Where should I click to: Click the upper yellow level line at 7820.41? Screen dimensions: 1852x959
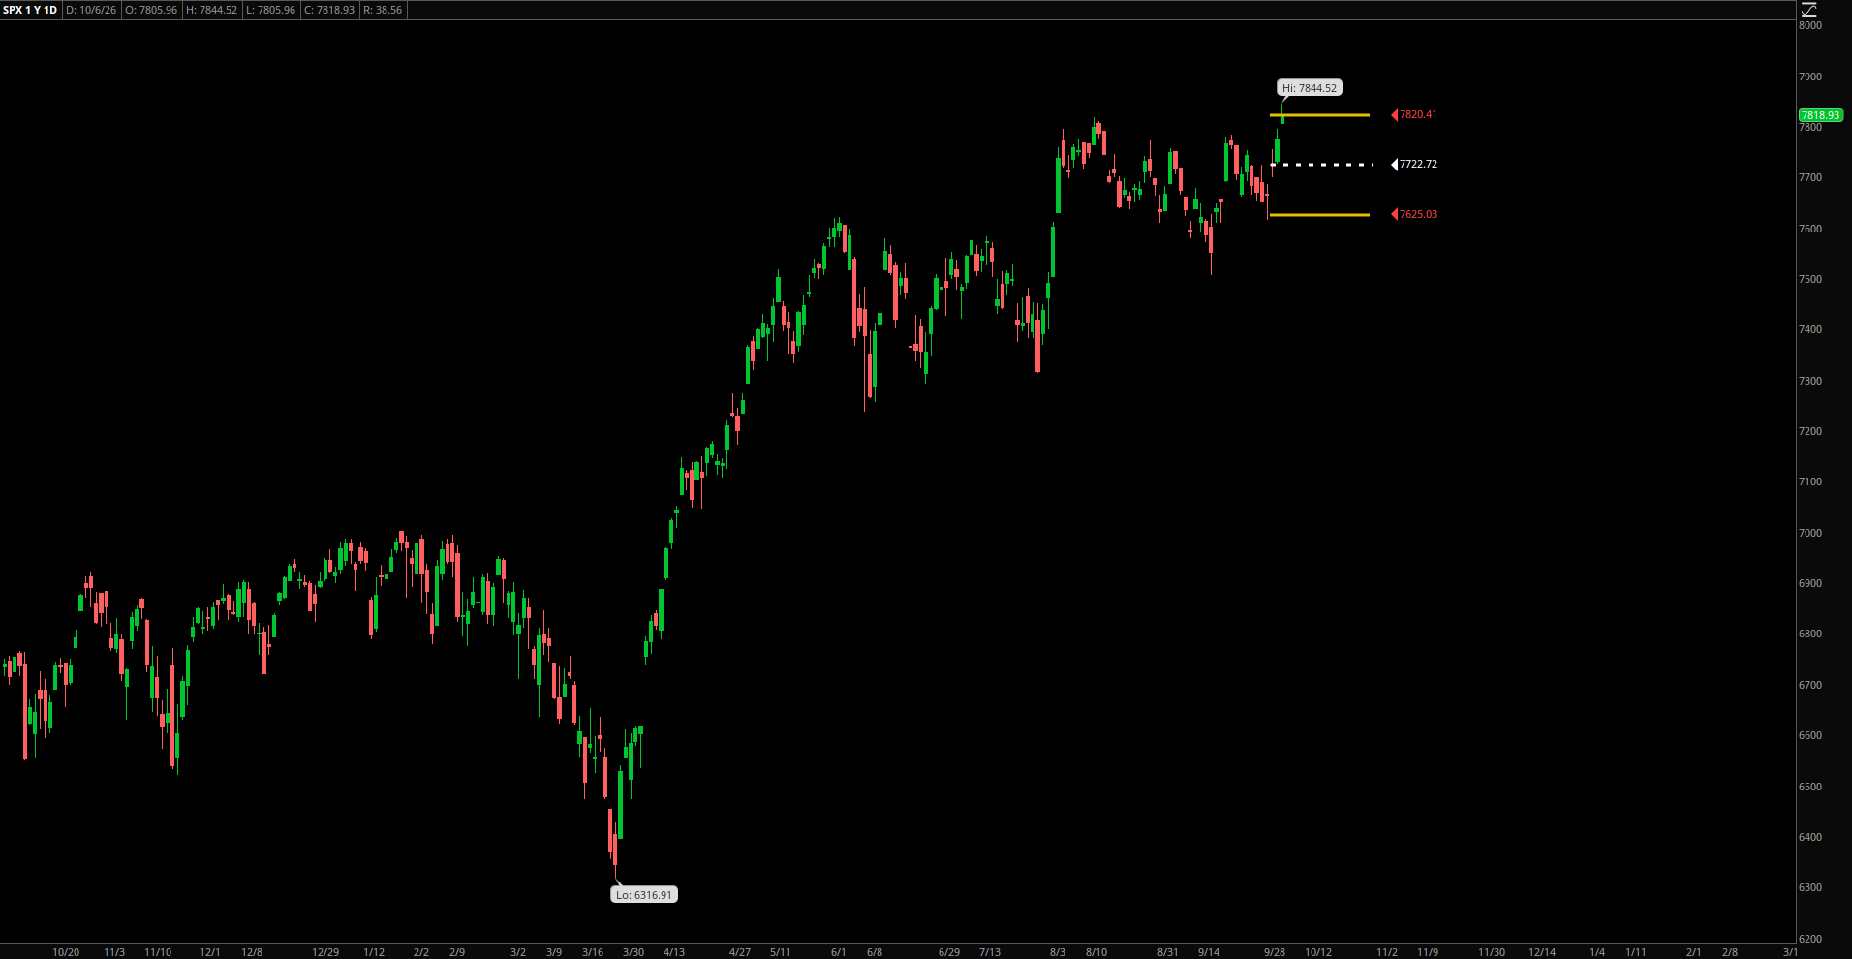[x=1319, y=115]
